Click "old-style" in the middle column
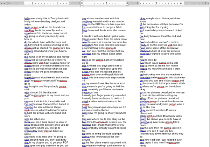The width and height of the screenshot is (210, 147). 108,133
